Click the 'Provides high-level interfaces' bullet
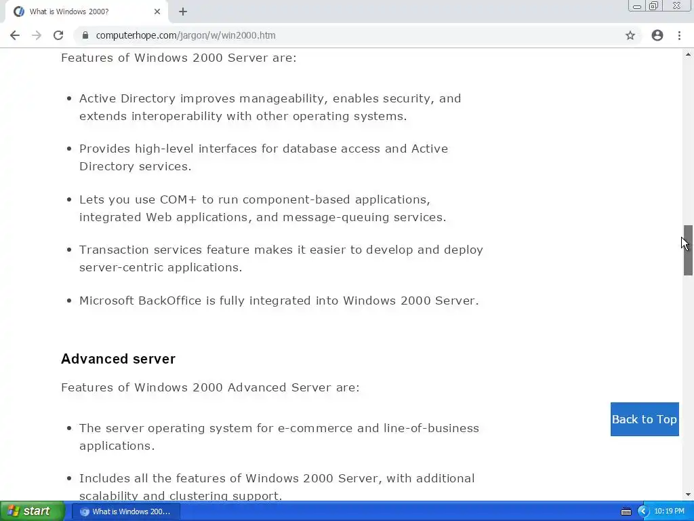The image size is (694, 521). tap(264, 157)
